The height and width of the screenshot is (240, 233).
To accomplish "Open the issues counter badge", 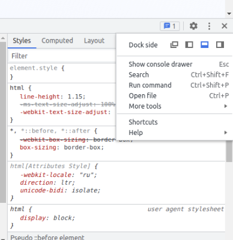I will (169, 26).
